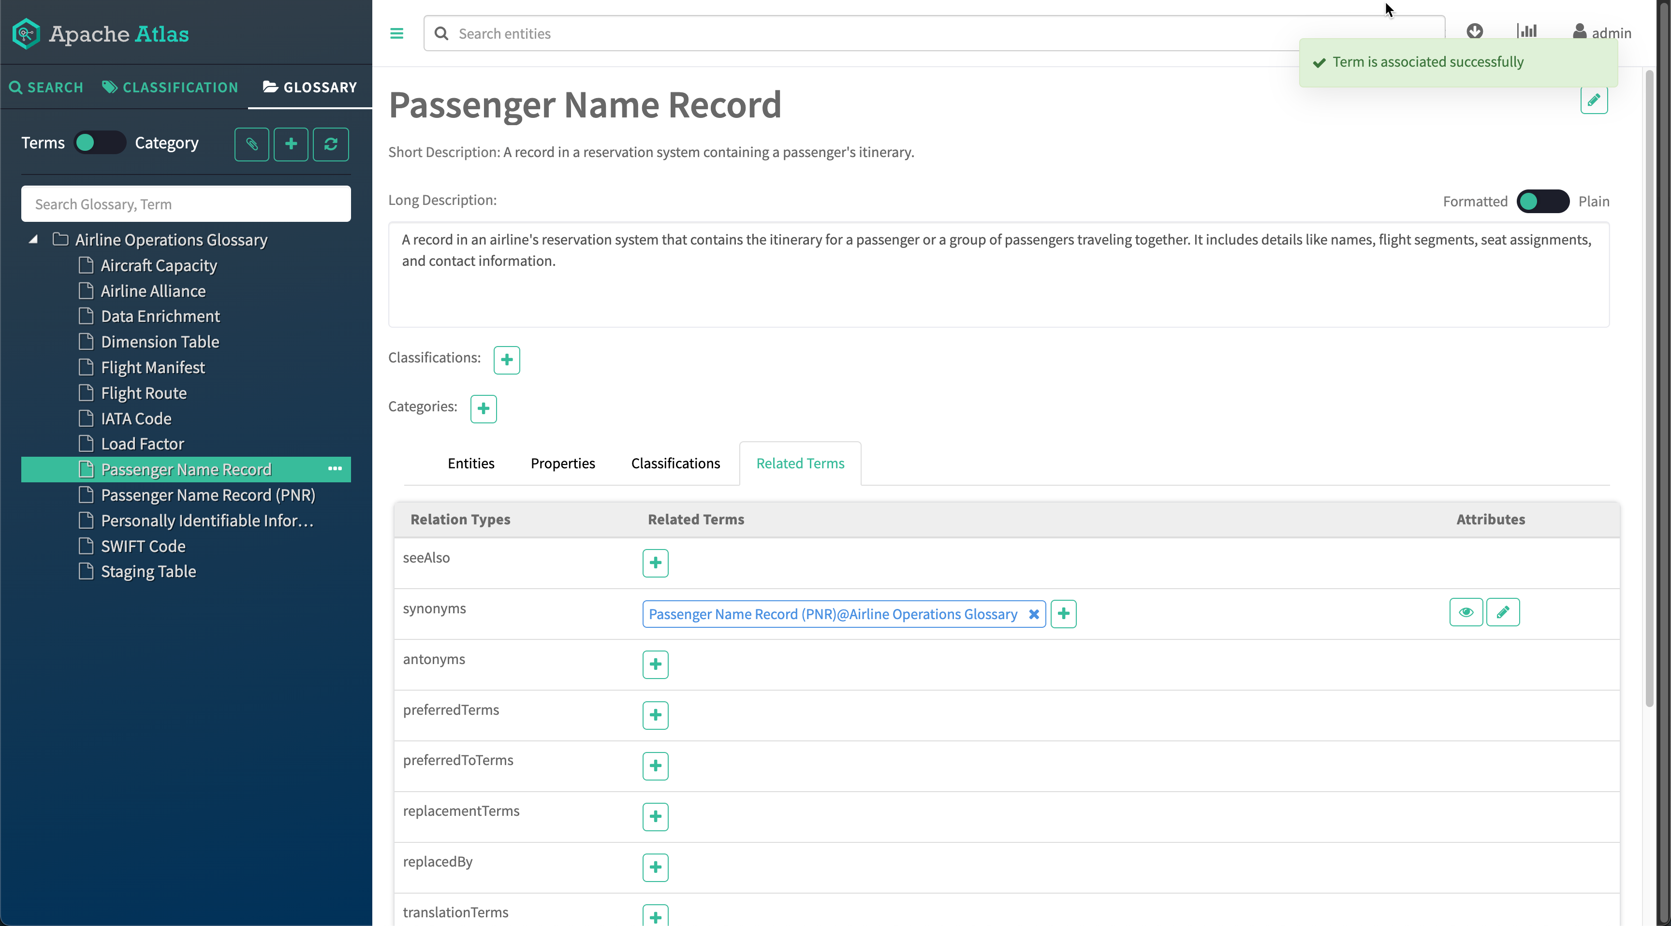This screenshot has width=1671, height=926.
Task: Open the statistics bar chart icon
Action: coord(1527,31)
